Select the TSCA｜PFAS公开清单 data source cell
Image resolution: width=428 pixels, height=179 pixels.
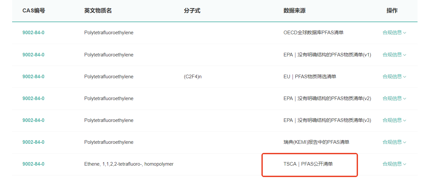click(308, 164)
